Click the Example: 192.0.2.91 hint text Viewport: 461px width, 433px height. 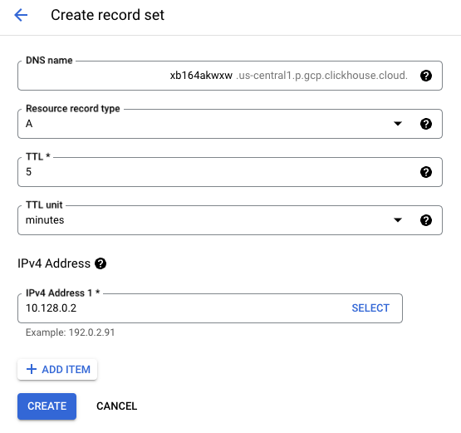pyautogui.click(x=71, y=332)
